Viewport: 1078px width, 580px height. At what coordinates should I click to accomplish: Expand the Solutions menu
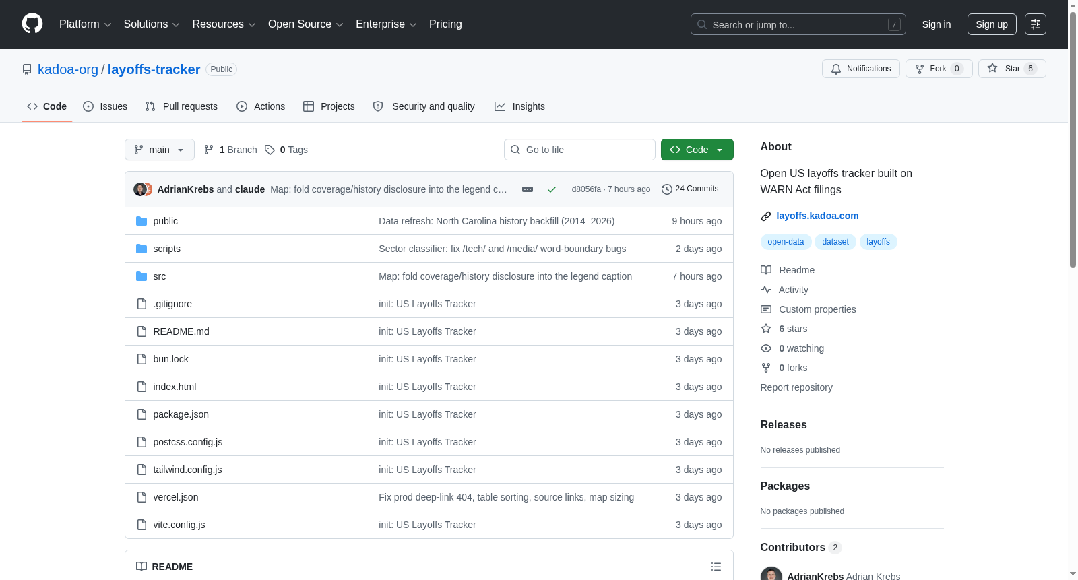pos(152,24)
